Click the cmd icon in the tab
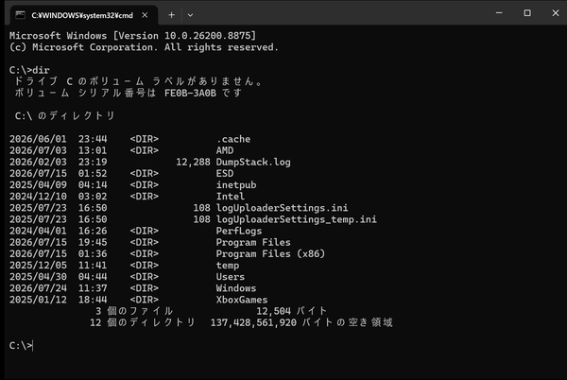Image resolution: width=567 pixels, height=380 pixels. click(20, 15)
